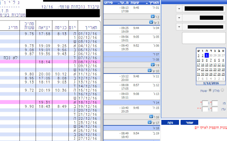Select day 14 in the calendar
This screenshot has width=227, height=141.
[x=211, y=65]
